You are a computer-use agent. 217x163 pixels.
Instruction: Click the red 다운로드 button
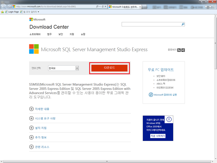point(109,68)
